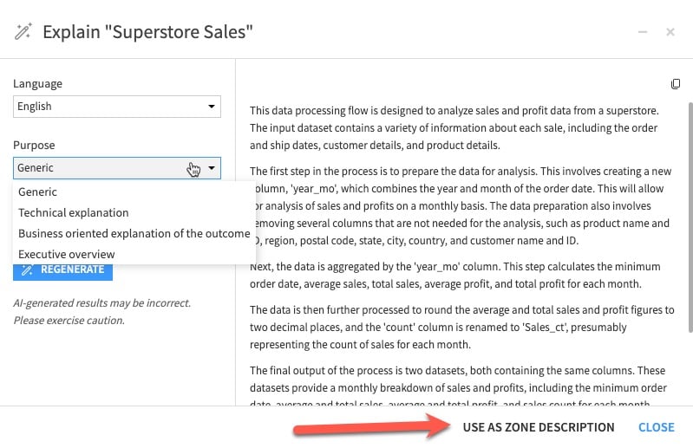Click the paragraph about aggregated 'year_mo' column
The width and height of the screenshot is (693, 448).
pos(455,276)
